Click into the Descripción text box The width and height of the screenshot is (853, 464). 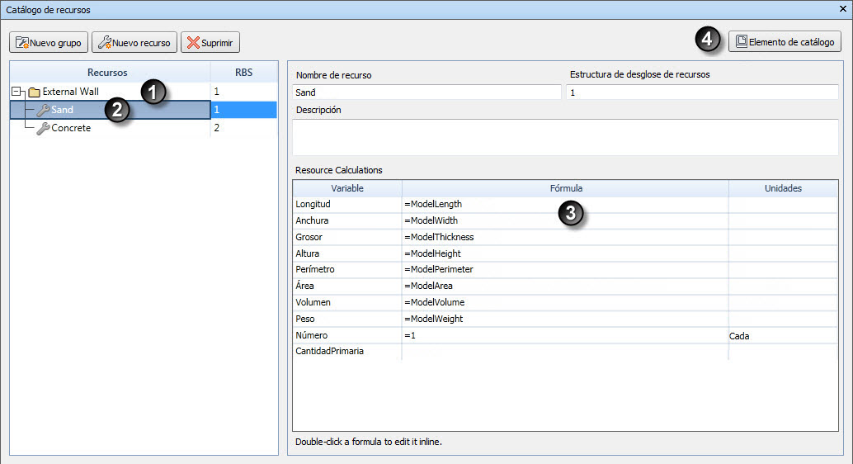(x=565, y=137)
